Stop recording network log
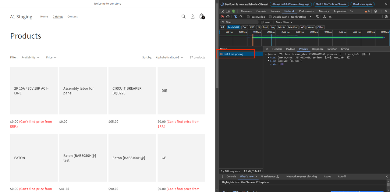This screenshot has width=390, height=192. point(222,17)
